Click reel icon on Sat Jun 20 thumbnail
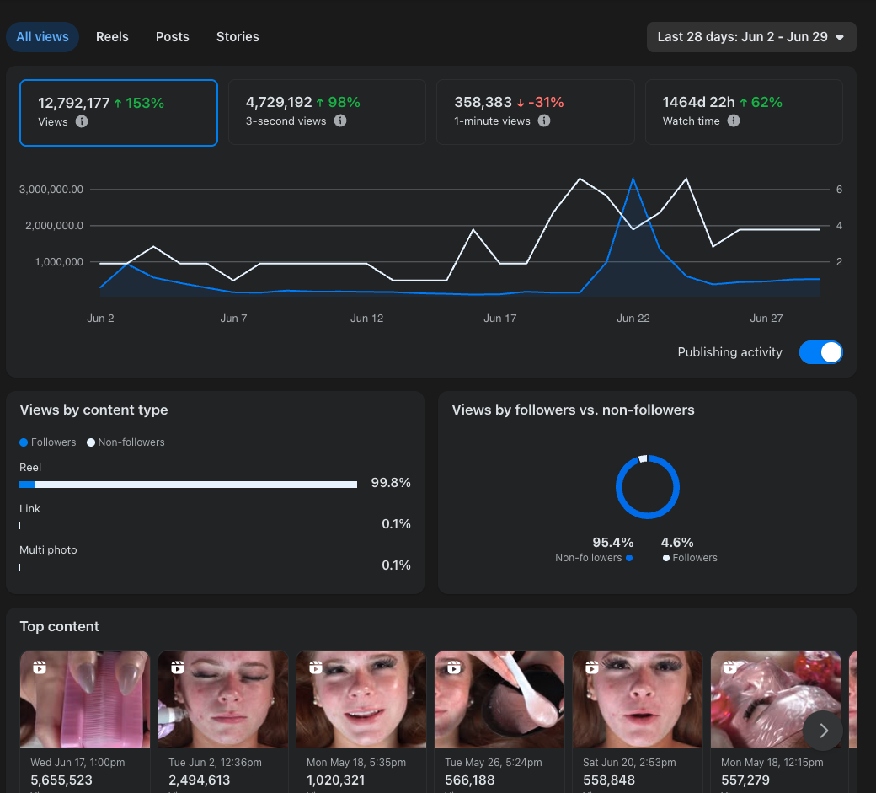The height and width of the screenshot is (793, 876). 592,667
